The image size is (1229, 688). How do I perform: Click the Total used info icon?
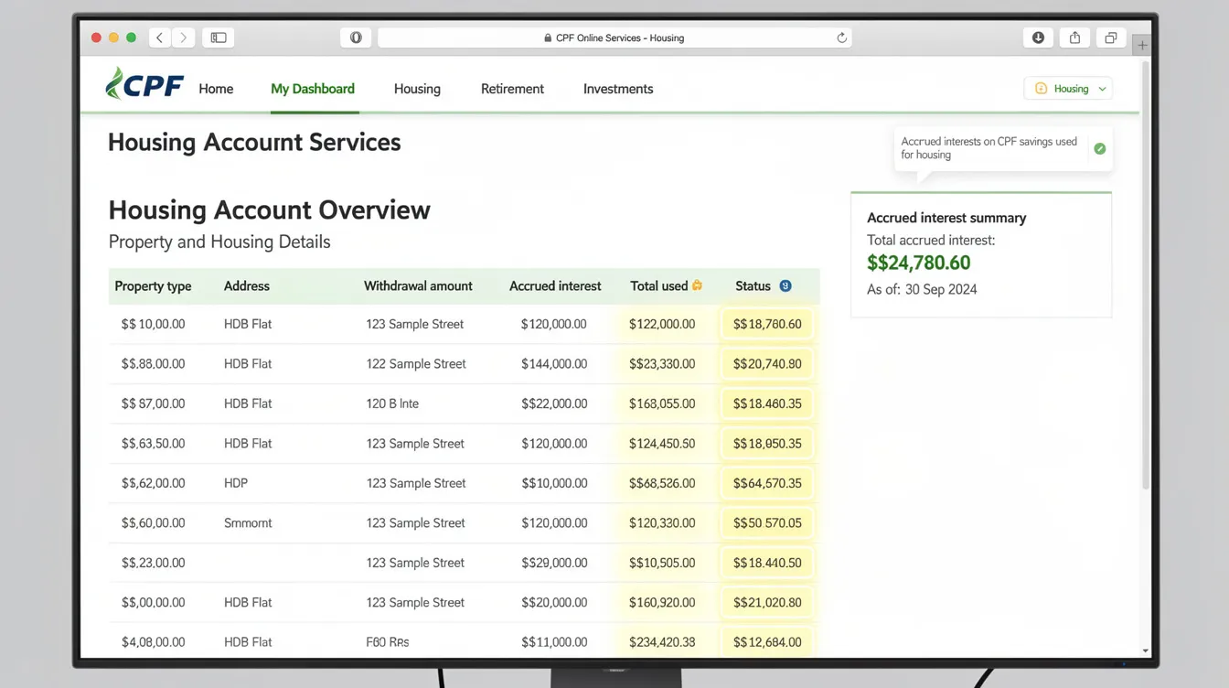(x=697, y=285)
